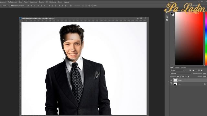The height and width of the screenshot is (116, 207).
Task: Open the 3D menu
Action: tap(47, 2)
